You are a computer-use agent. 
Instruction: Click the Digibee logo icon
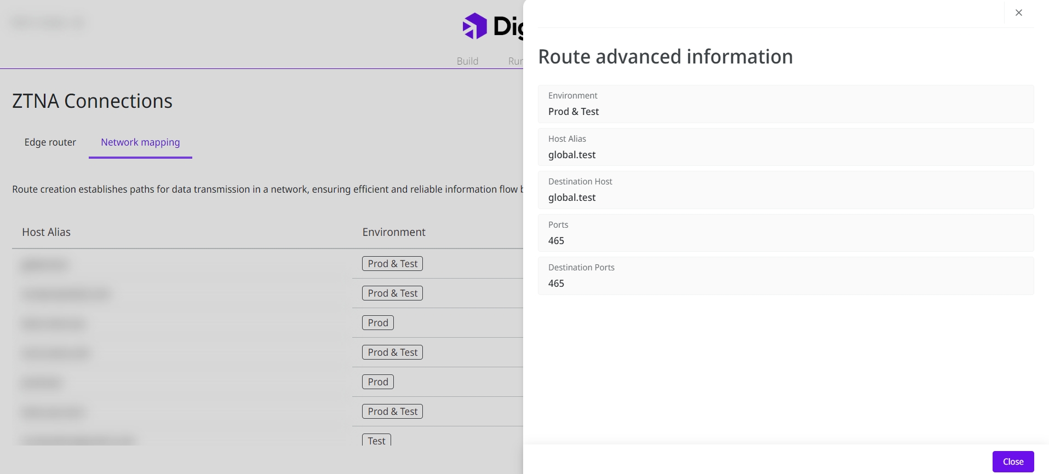(474, 26)
